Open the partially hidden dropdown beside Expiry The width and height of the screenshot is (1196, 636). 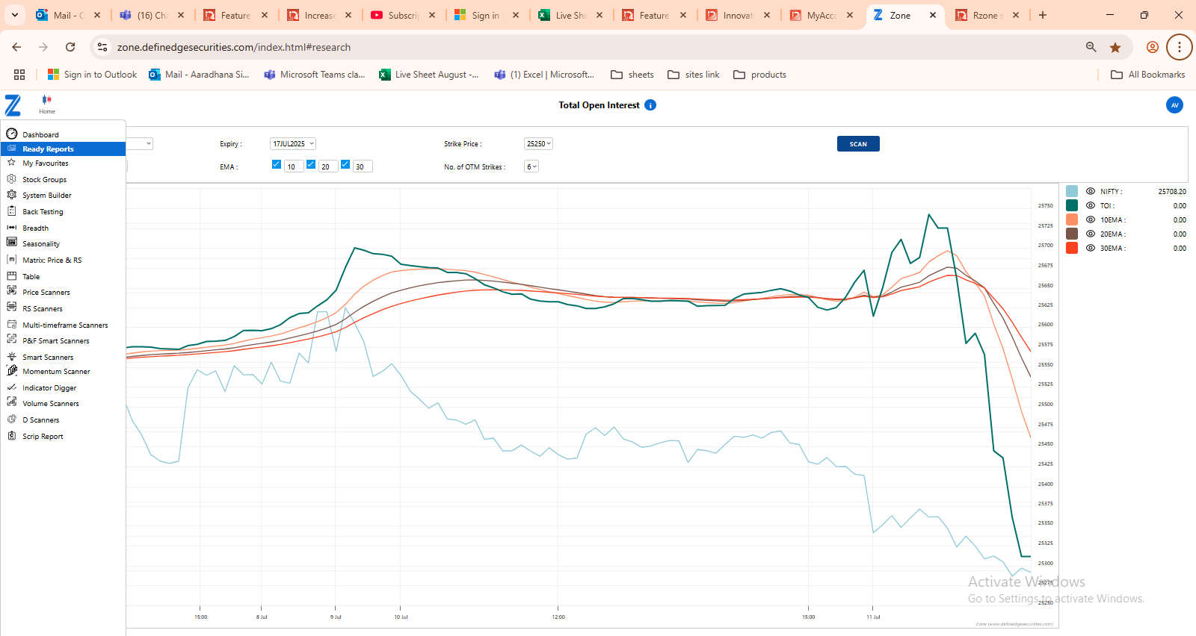pyautogui.click(x=140, y=143)
